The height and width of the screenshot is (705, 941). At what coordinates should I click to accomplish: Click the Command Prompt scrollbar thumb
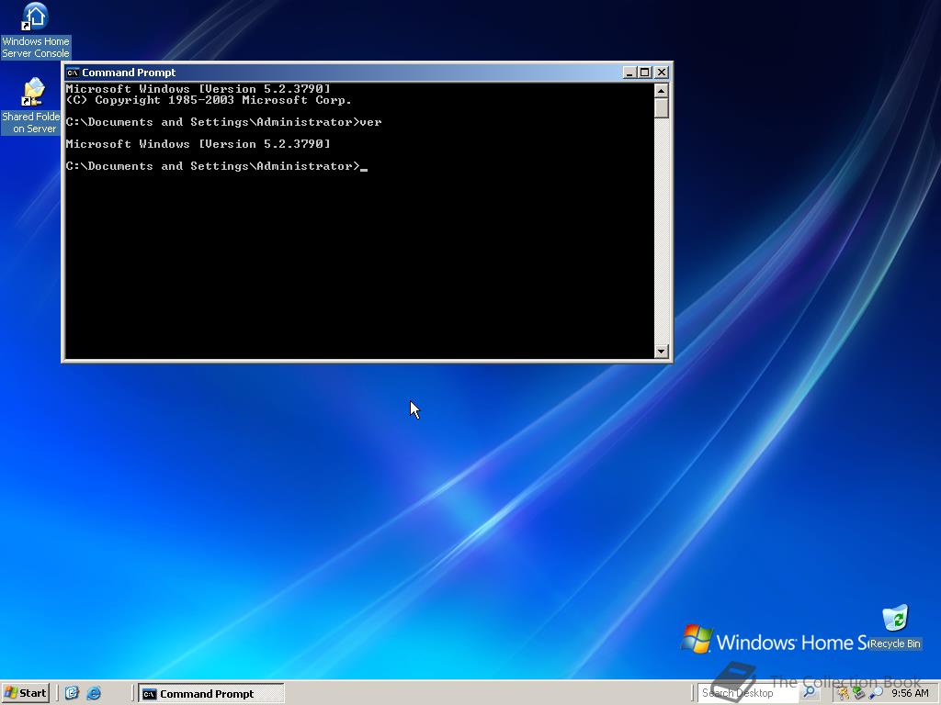tap(662, 108)
